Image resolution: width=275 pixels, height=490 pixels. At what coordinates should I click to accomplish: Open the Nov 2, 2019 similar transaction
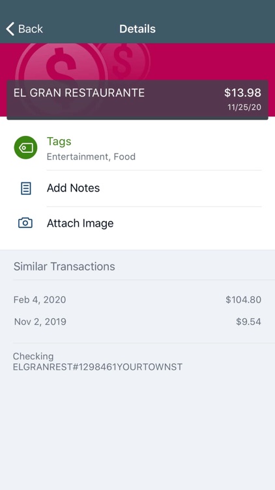click(x=137, y=321)
